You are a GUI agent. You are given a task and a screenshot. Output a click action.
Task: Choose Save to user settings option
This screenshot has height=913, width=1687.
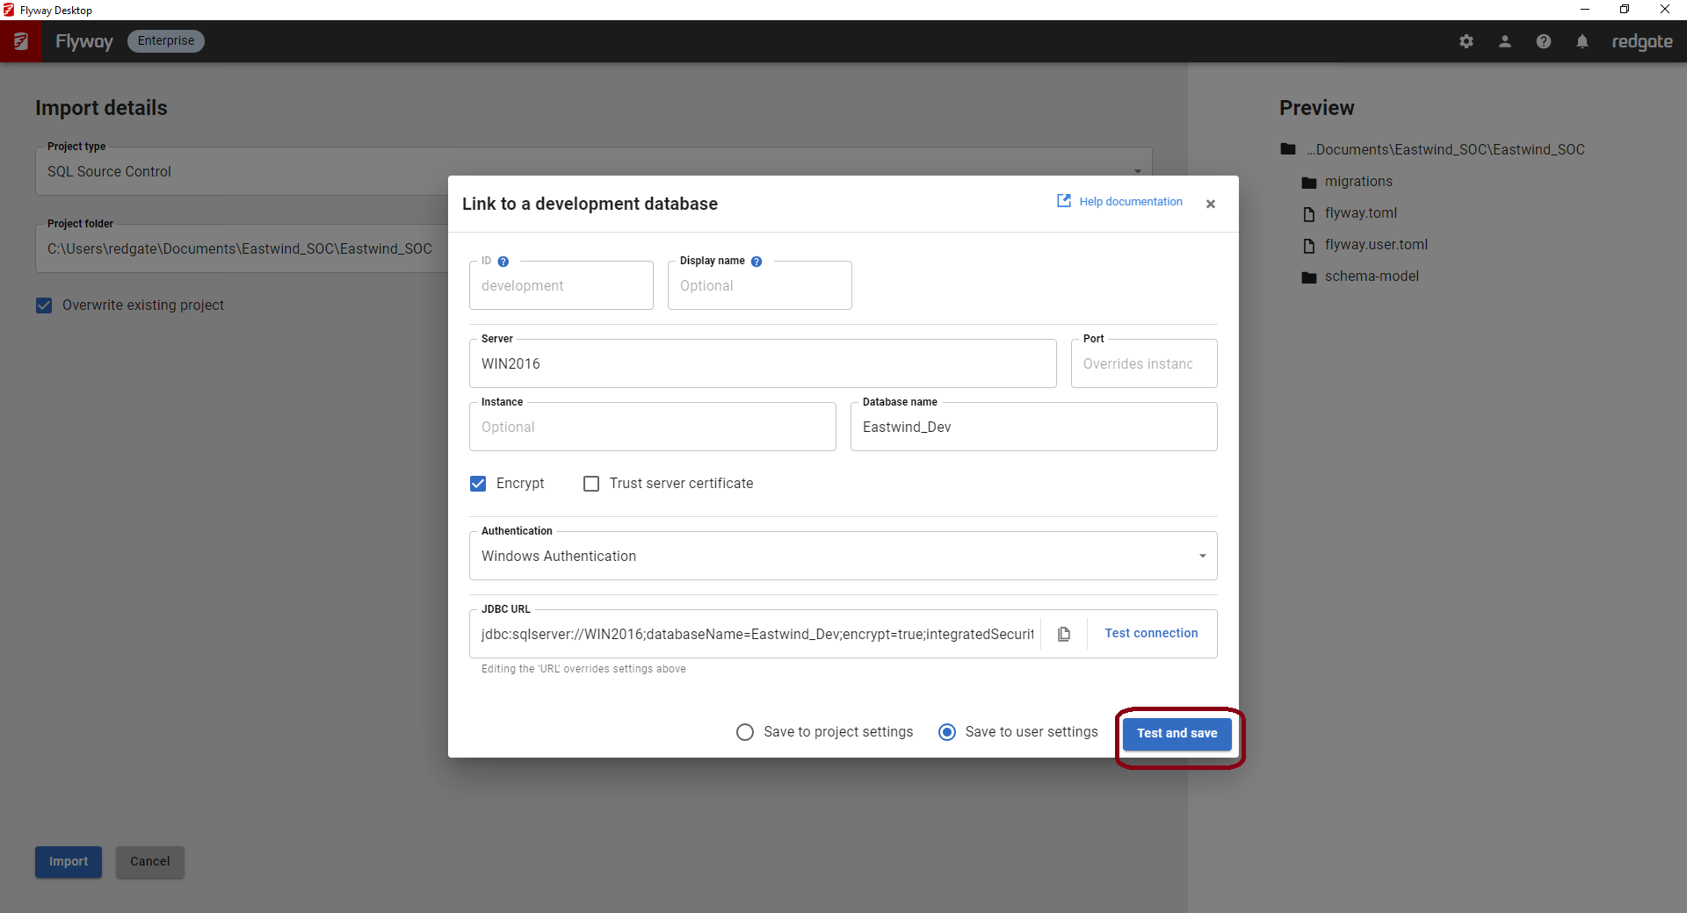(947, 732)
